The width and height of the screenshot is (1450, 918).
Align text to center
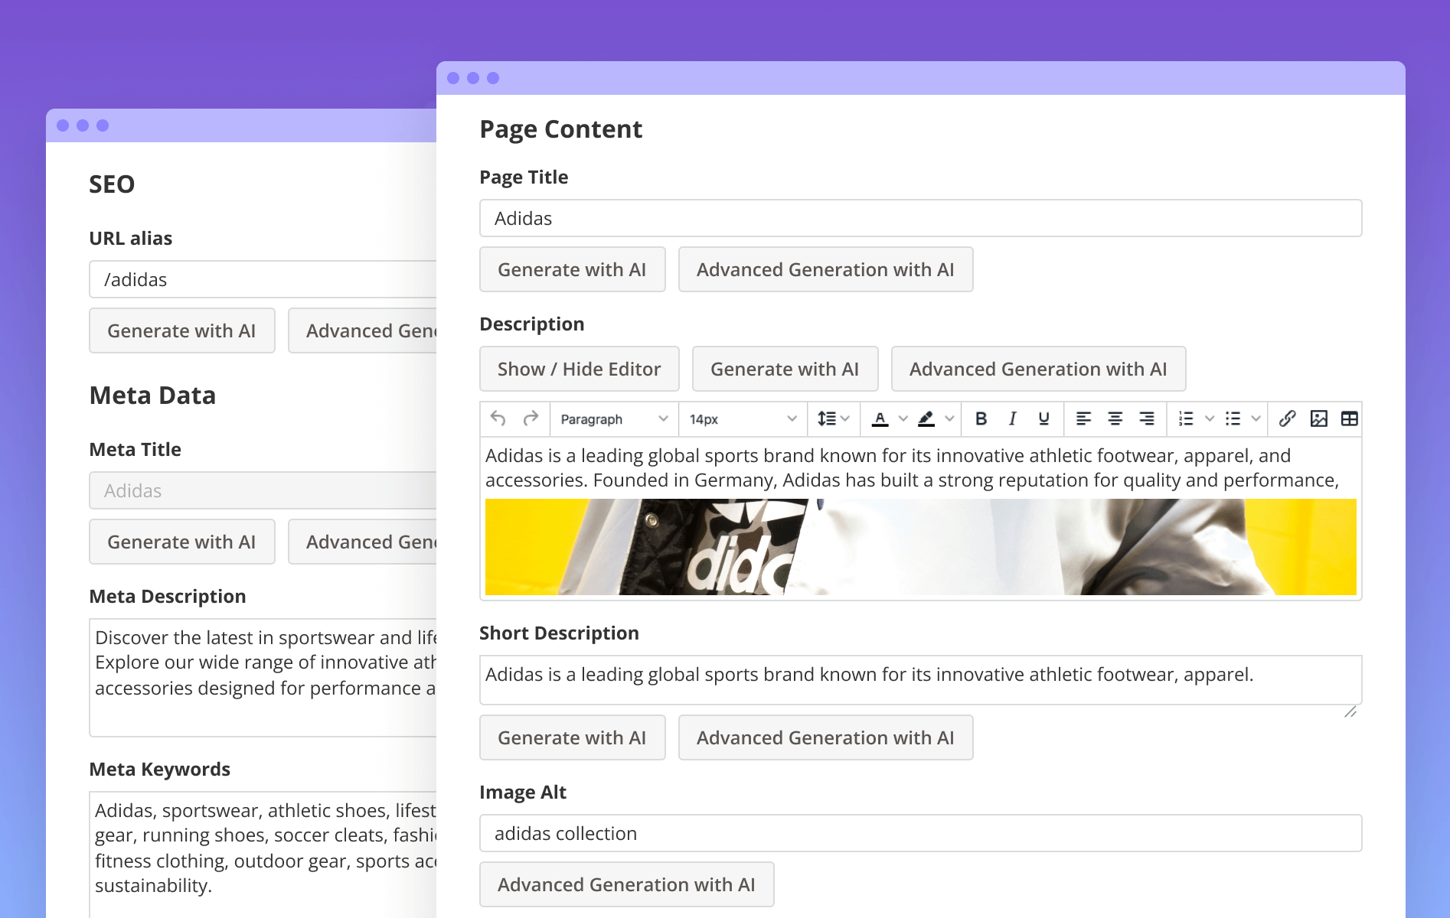pyautogui.click(x=1115, y=418)
